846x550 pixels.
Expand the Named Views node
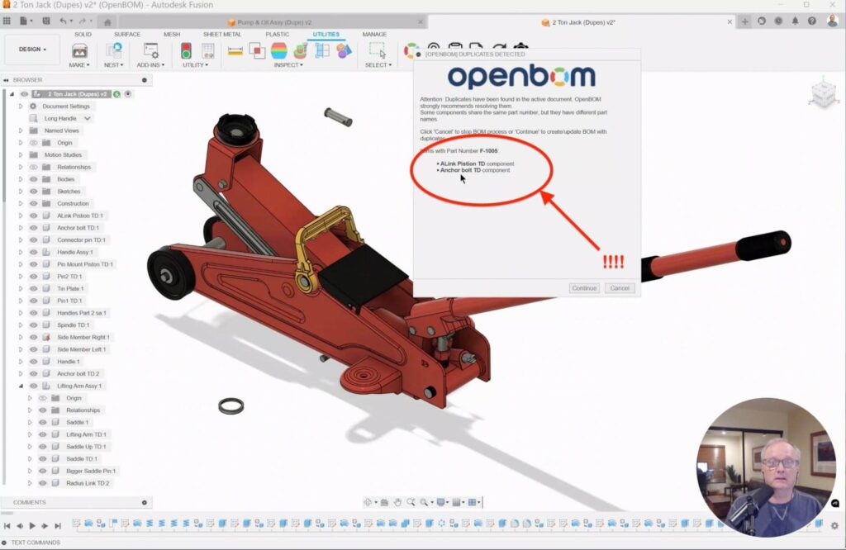coord(21,130)
